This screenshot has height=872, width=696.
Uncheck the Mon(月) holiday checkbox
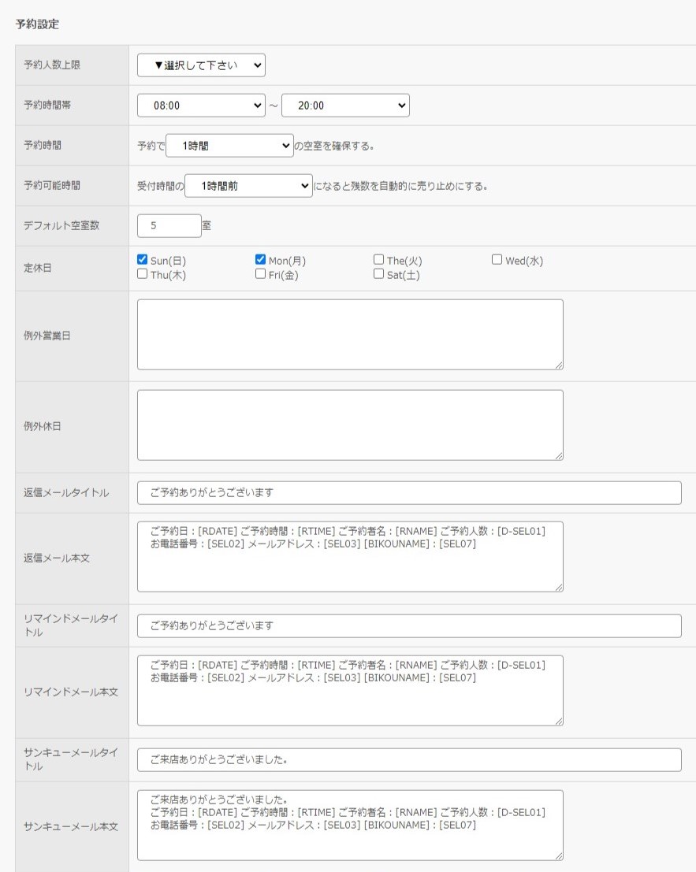[261, 259]
